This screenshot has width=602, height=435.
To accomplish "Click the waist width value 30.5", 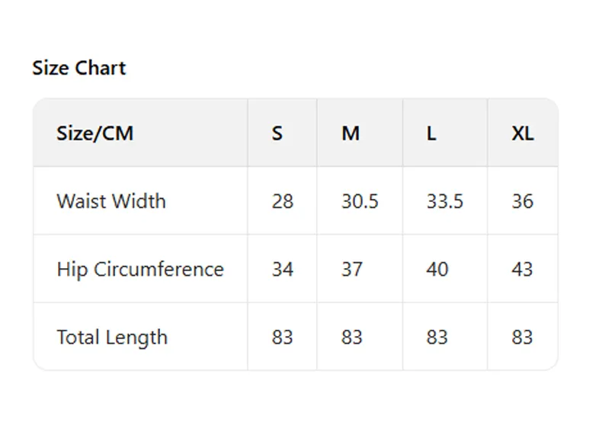I will 360,201.
